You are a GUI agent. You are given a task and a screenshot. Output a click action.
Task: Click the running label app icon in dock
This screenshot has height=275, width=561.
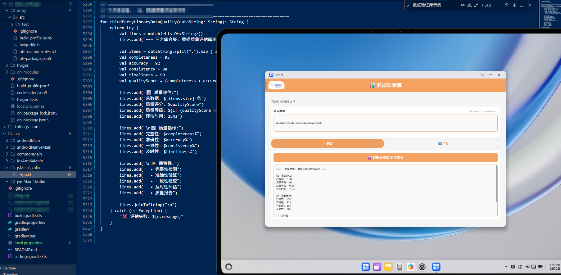click(x=436, y=267)
